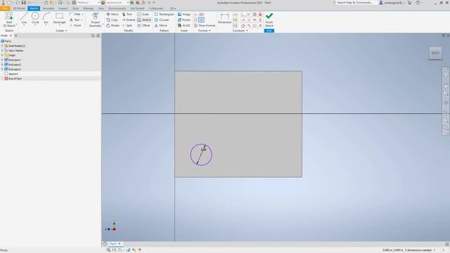Switch to the Tools tab

click(75, 8)
